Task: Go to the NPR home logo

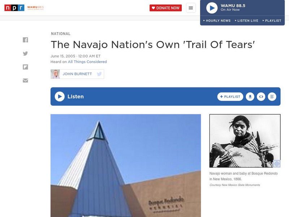Action: pyautogui.click(x=14, y=8)
